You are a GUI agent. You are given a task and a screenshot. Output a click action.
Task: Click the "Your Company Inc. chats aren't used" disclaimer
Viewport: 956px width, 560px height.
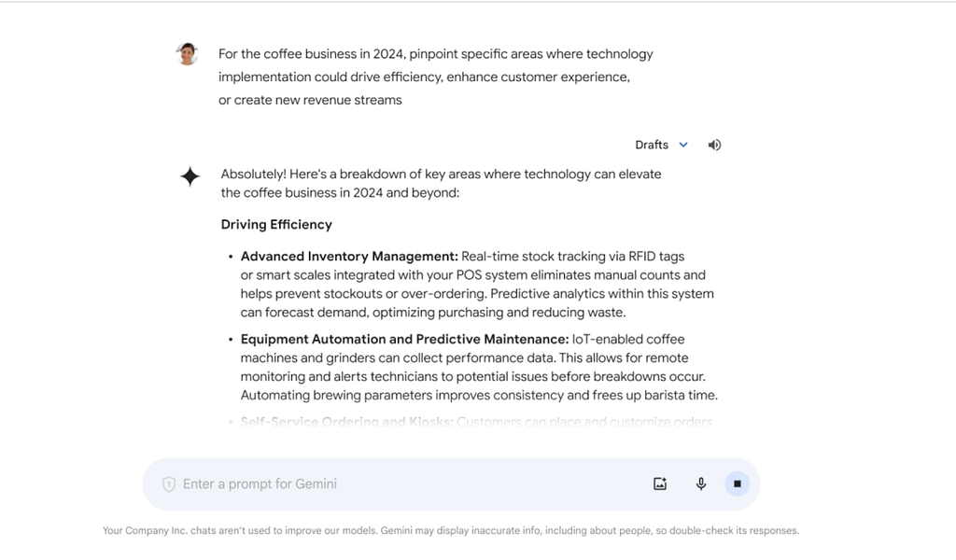451,530
